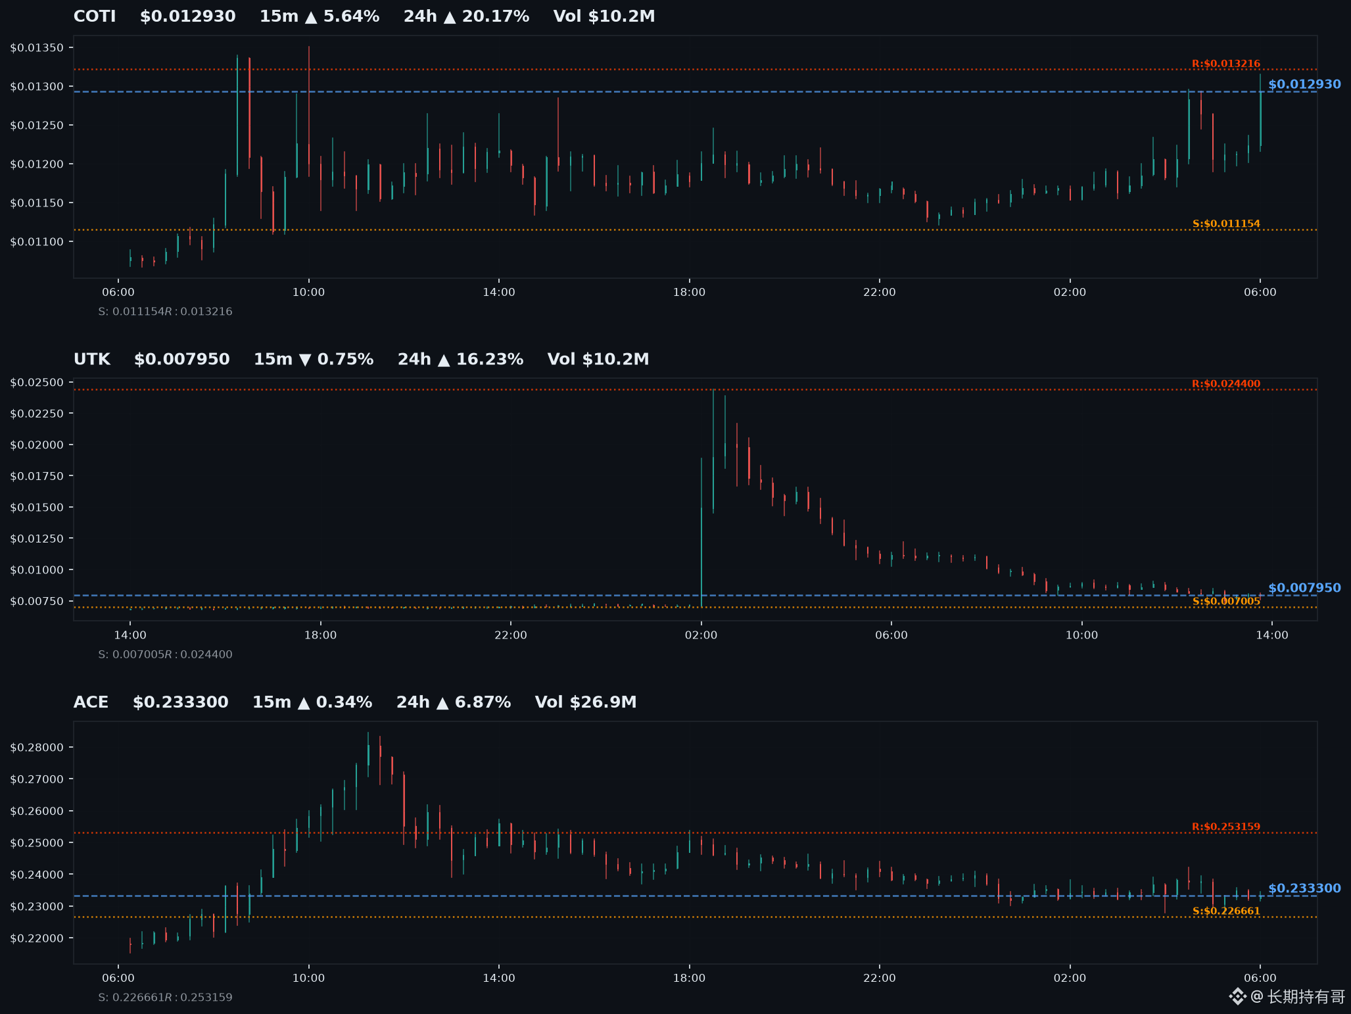
Task: Select ACE footnote S: 0.226661R : 0.253159
Action: [x=165, y=998]
